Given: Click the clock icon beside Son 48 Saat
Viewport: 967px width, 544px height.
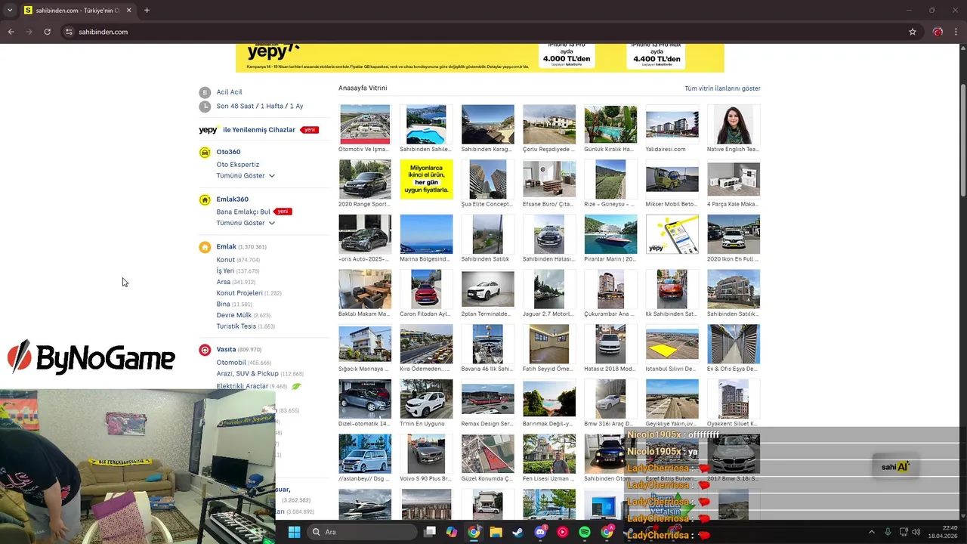Looking at the screenshot, I should [x=205, y=107].
